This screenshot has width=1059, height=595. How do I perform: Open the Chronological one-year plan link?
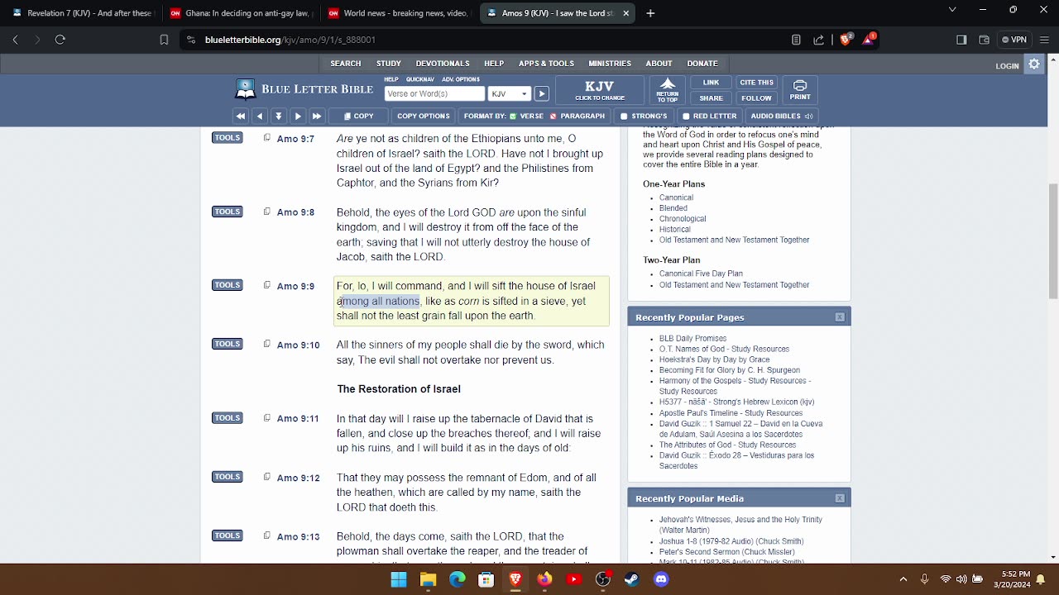pyautogui.click(x=683, y=219)
